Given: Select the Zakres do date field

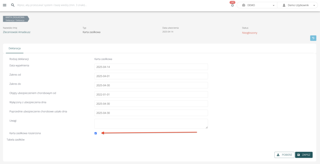Looking at the screenshot, I should [x=151, y=85].
